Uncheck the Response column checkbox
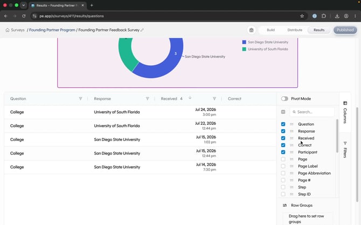The width and height of the screenshot is (361, 225). 283,131
